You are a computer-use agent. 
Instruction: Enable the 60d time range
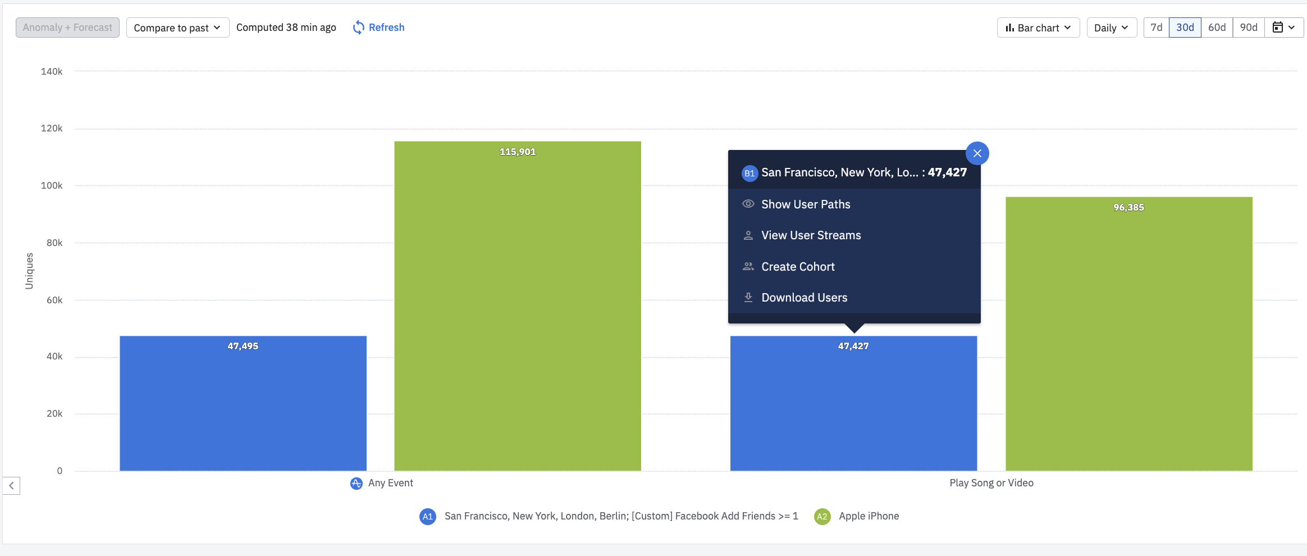coord(1217,27)
